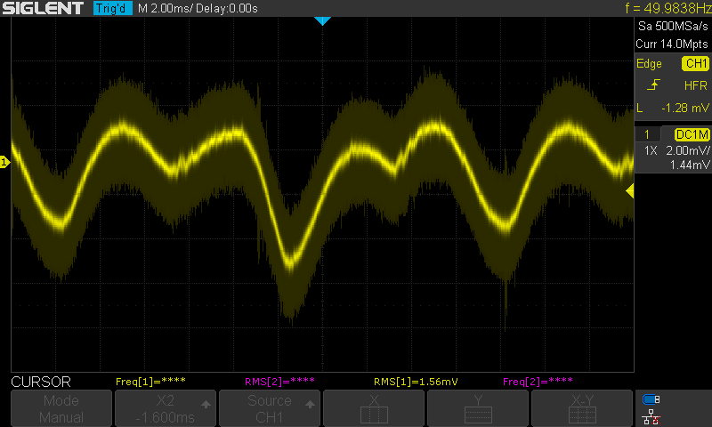Click the CURSOR menu title

(x=41, y=382)
